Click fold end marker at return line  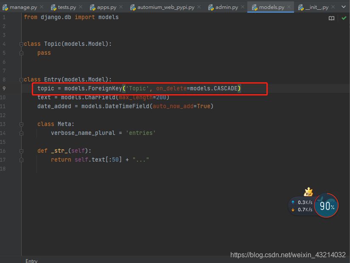(21, 160)
